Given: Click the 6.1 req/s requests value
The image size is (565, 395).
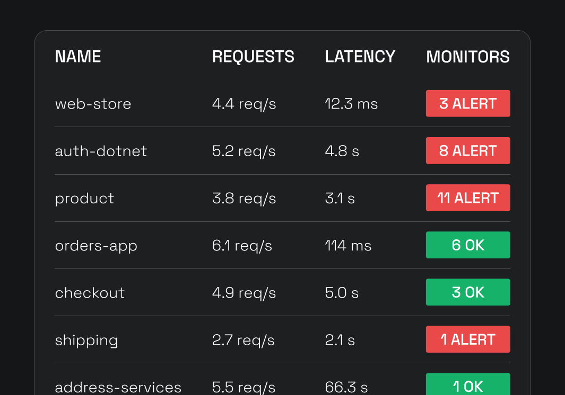Looking at the screenshot, I should (242, 246).
